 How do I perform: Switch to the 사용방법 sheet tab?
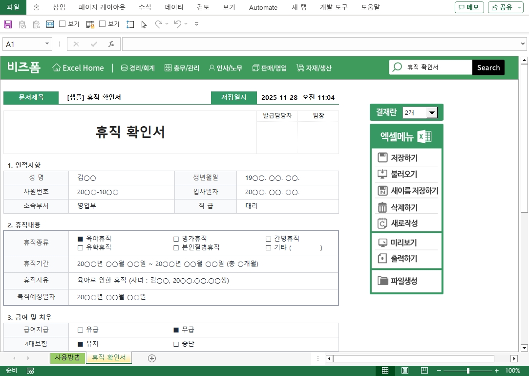tap(67, 357)
